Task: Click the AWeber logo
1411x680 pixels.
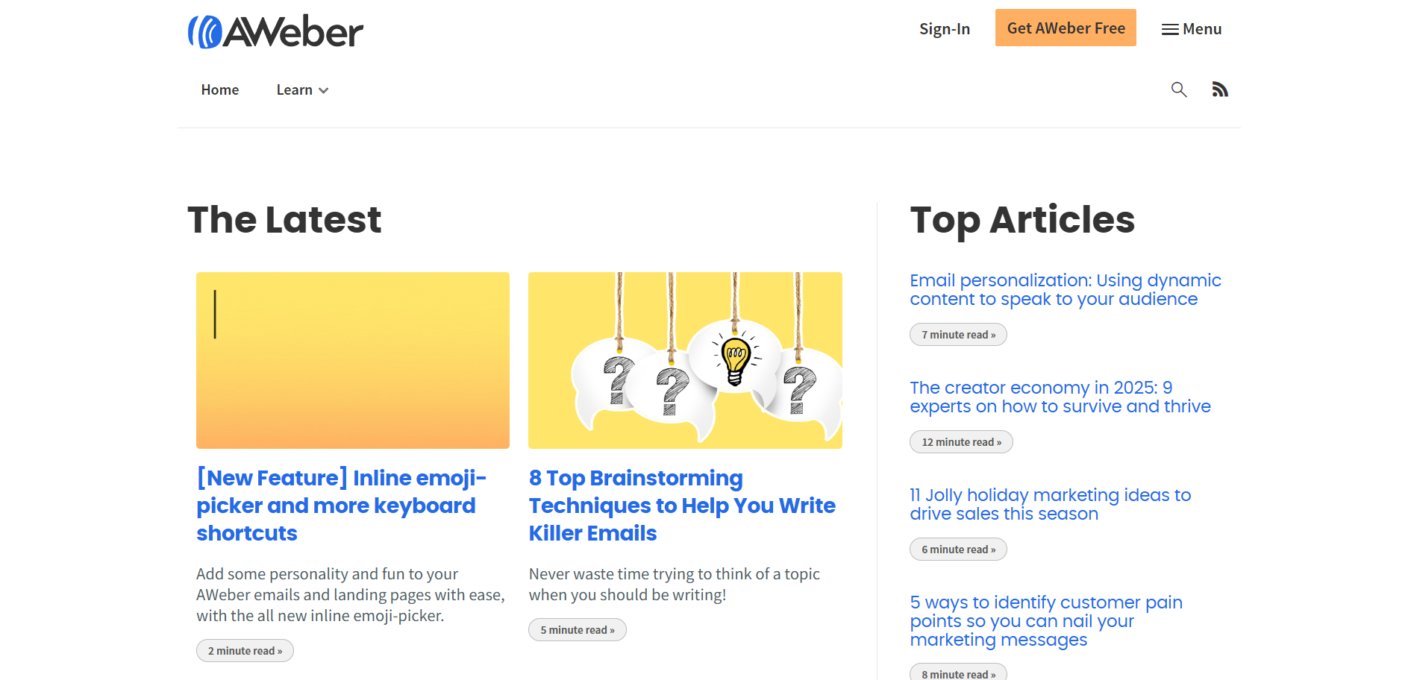Action: tap(275, 30)
